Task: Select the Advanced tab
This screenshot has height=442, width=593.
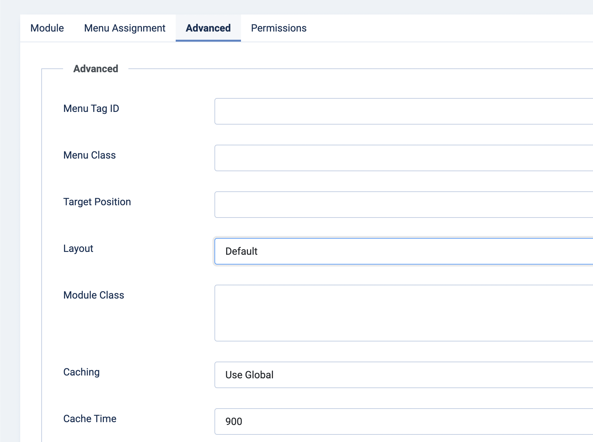Action: tap(208, 28)
